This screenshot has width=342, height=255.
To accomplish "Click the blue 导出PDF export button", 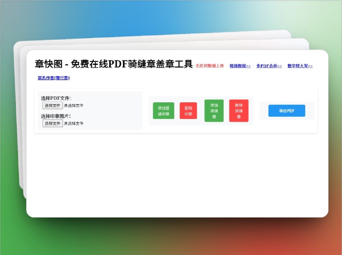I will pos(286,110).
